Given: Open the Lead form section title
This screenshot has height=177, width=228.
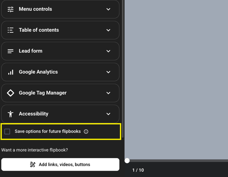Looking at the screenshot, I should point(30,51).
